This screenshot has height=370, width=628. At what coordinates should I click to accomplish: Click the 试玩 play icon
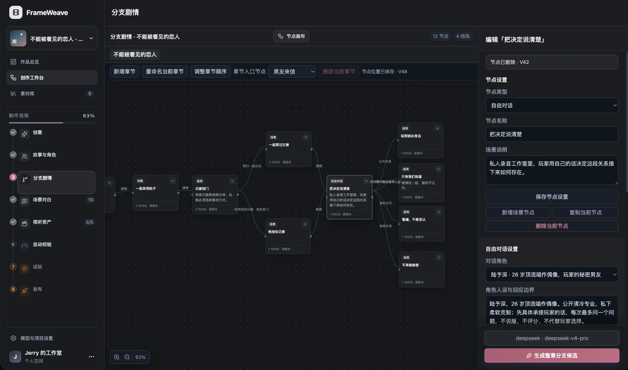tap(25, 268)
